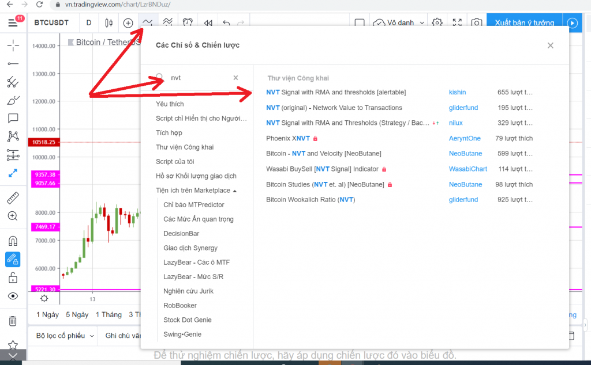This screenshot has width=591, height=365.
Task: Select the trend line drawing tool
Action: pyautogui.click(x=13, y=64)
